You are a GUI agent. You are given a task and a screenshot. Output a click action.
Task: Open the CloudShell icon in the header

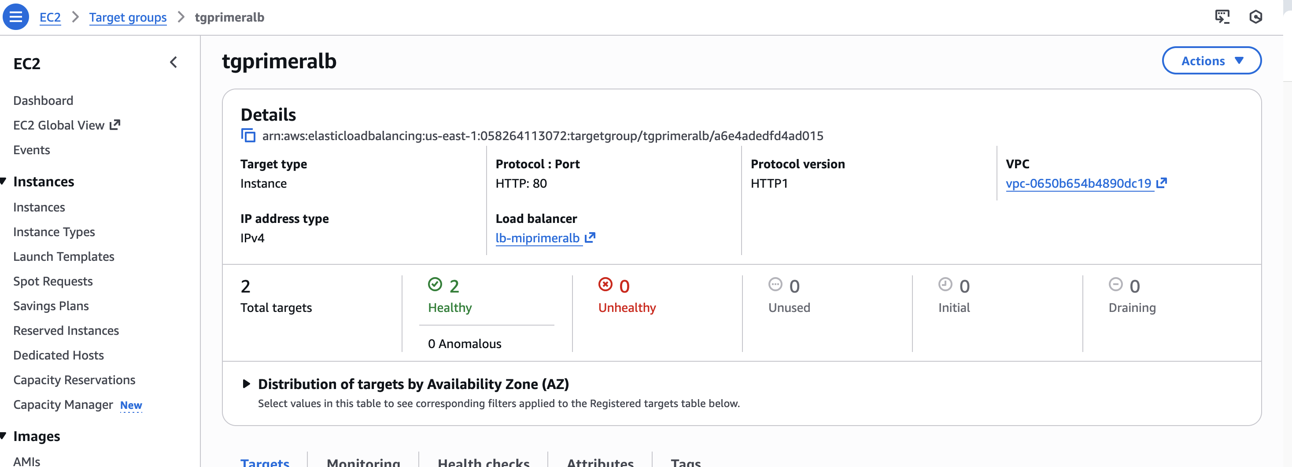click(1222, 17)
